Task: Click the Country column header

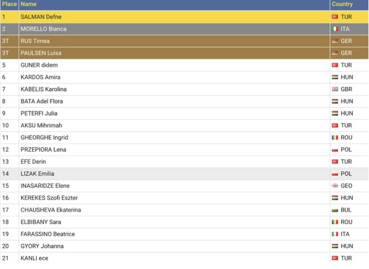Action: coord(342,4)
